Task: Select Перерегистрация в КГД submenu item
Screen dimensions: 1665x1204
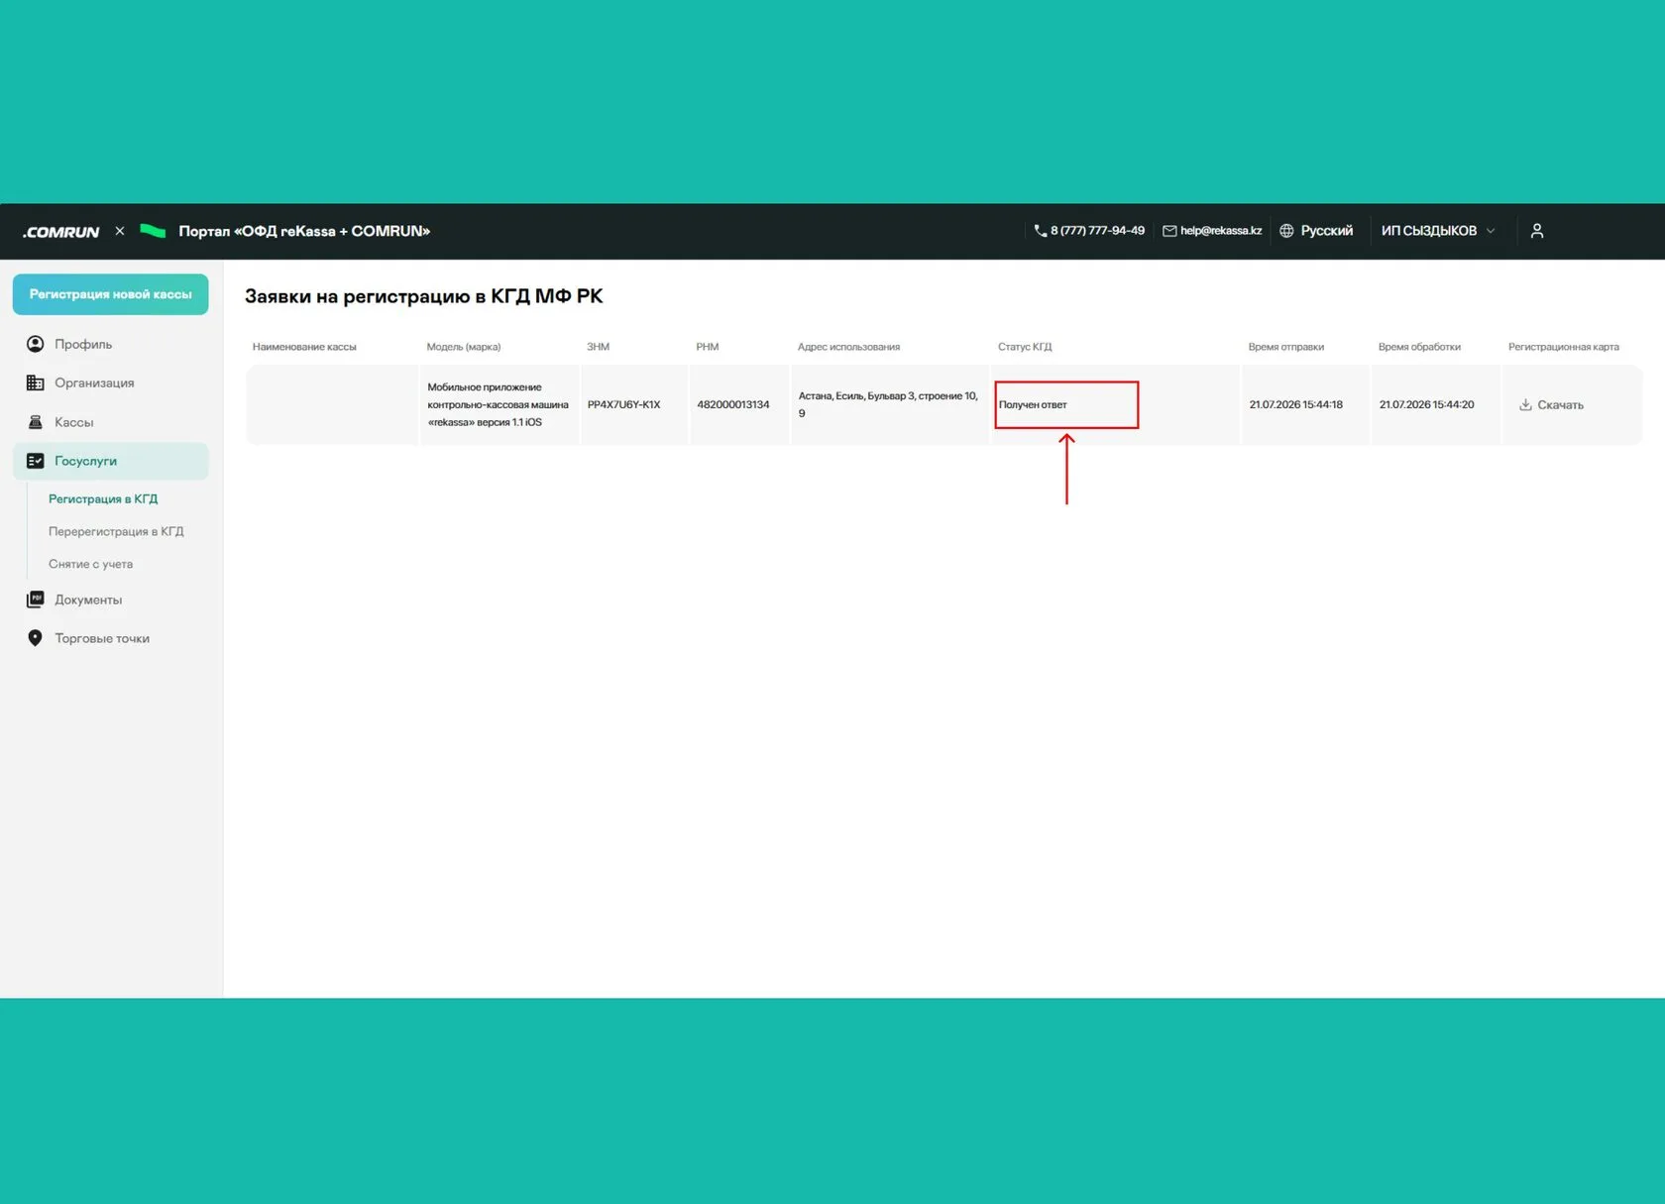Action: 116,531
